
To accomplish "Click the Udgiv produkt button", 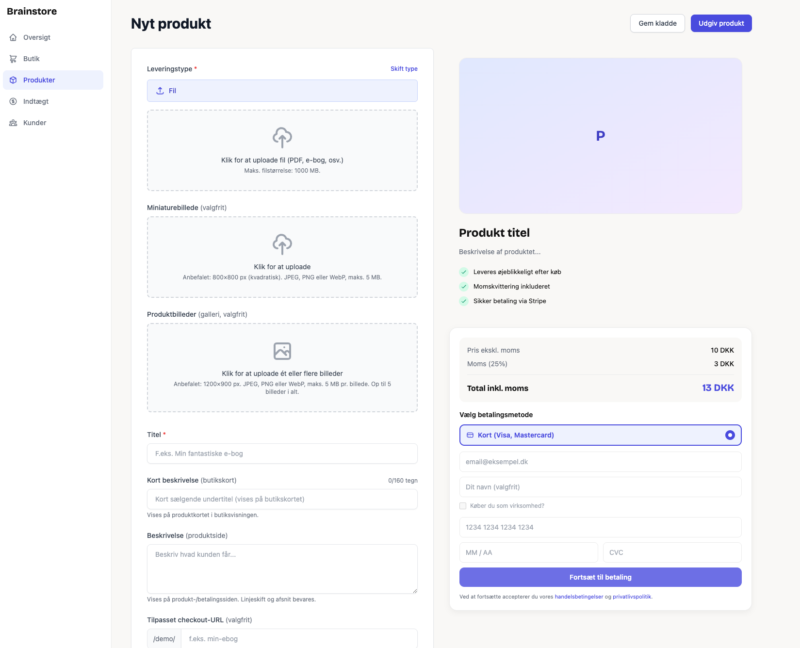I will pyautogui.click(x=721, y=23).
